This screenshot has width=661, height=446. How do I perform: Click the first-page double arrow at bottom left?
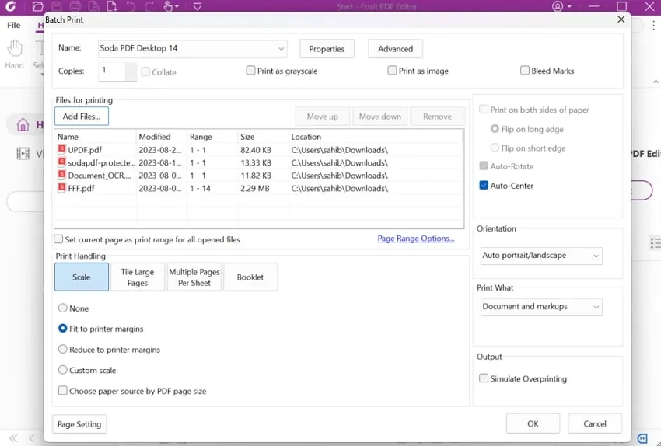(13, 438)
